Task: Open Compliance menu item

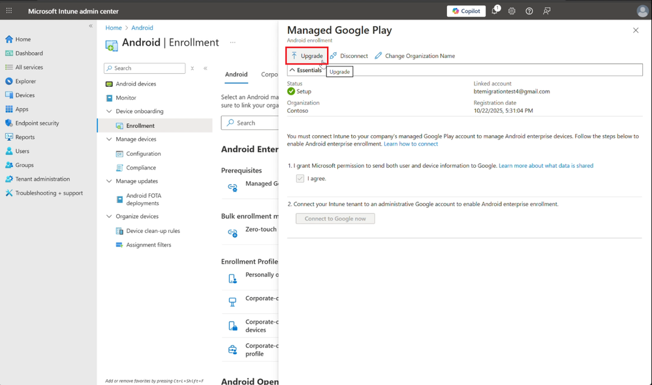Action: click(136, 168)
